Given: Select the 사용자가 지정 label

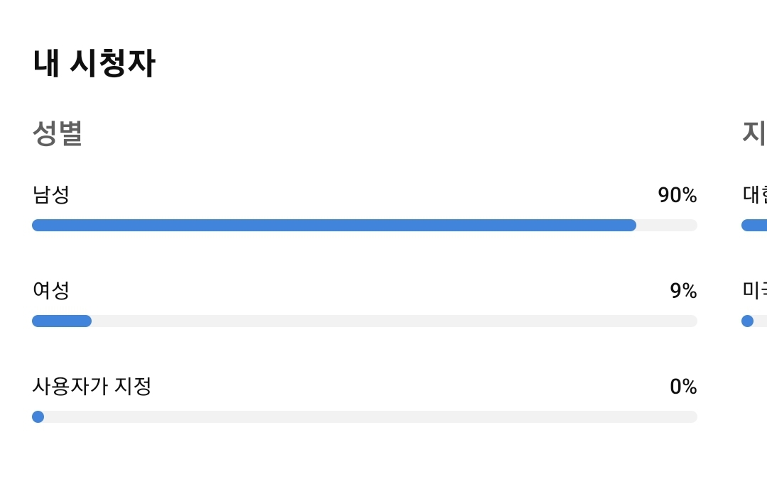Looking at the screenshot, I should pos(92,386).
